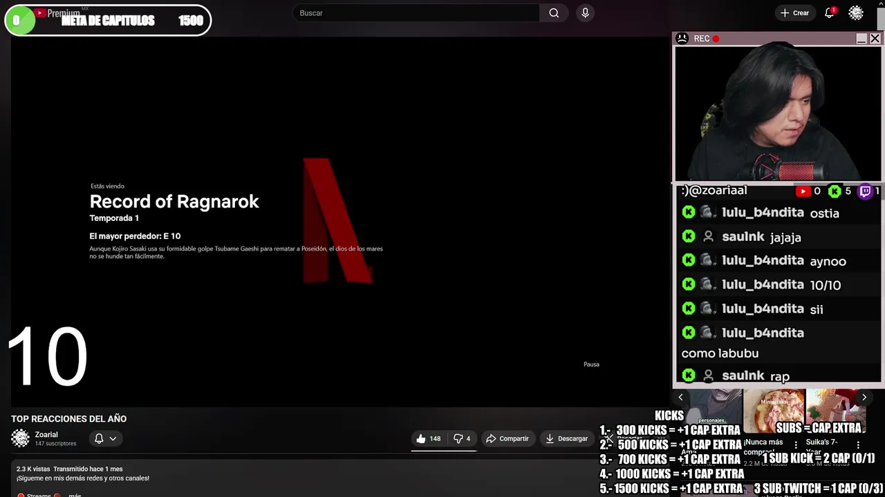Click Twitch viewer count icon in chat
The width and height of the screenshot is (885, 497).
pos(865,191)
